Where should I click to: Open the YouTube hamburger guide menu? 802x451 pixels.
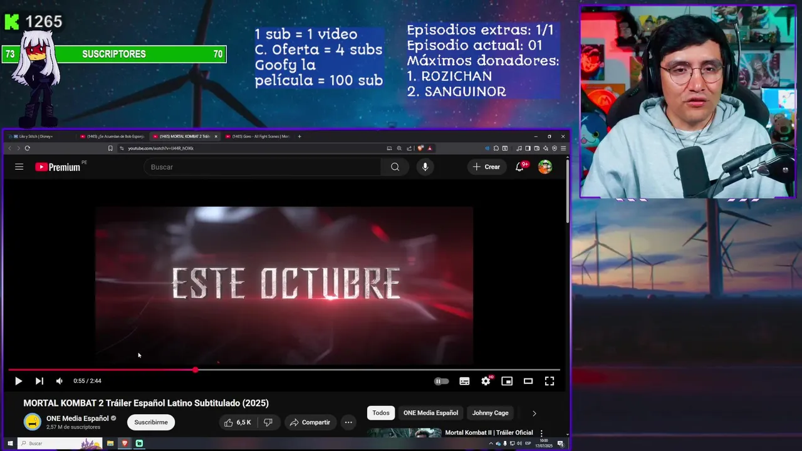pyautogui.click(x=19, y=167)
